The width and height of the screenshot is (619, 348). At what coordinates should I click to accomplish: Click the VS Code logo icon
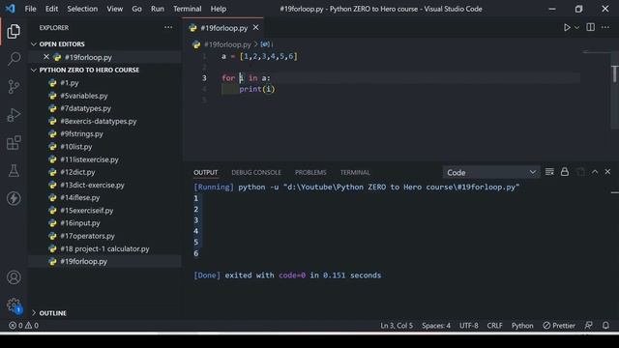11,9
